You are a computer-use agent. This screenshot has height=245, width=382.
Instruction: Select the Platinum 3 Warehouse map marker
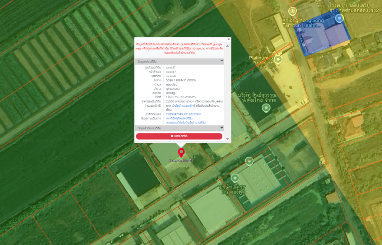click(x=278, y=60)
